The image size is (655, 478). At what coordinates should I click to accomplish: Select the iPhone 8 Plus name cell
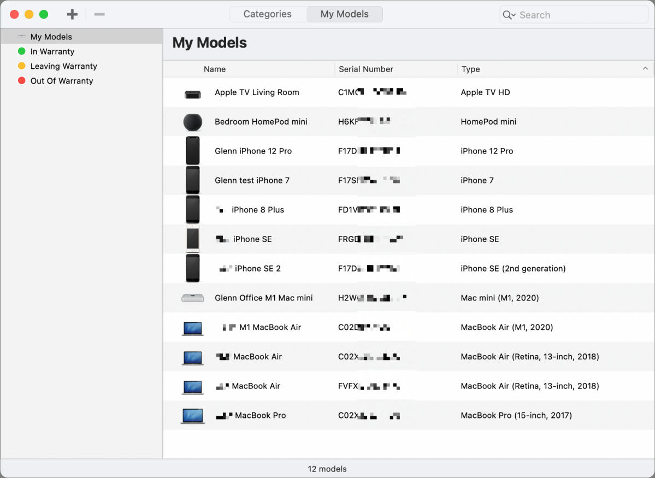click(250, 210)
